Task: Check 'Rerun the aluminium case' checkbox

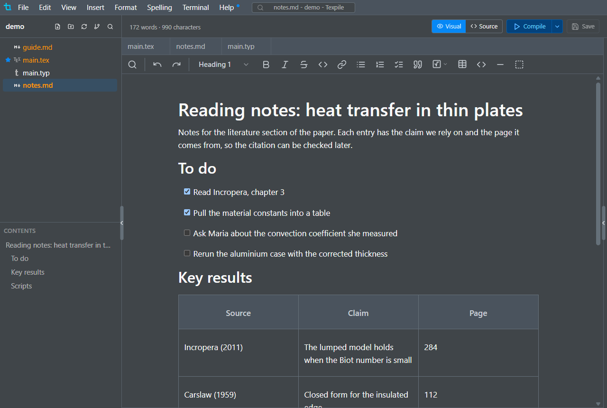Action: 187,253
